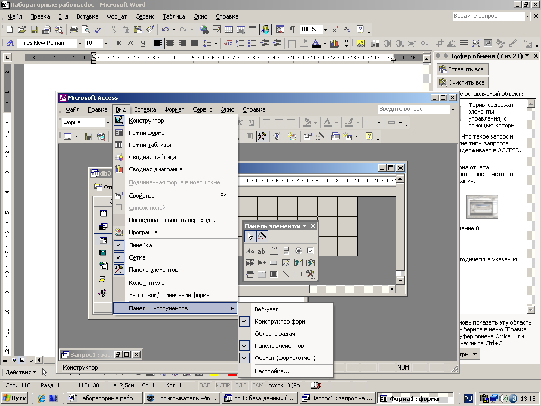Switch to db3 база данных taskbar button
This screenshot has width=541, height=406.
tap(259, 398)
